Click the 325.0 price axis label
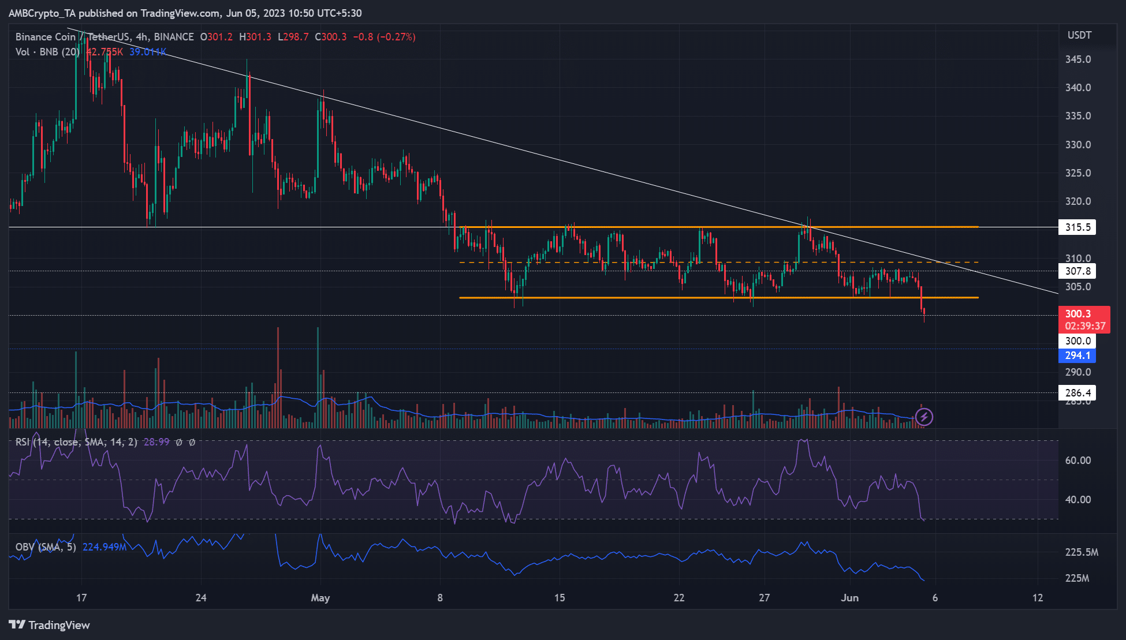Image resolution: width=1126 pixels, height=640 pixels. [1078, 173]
